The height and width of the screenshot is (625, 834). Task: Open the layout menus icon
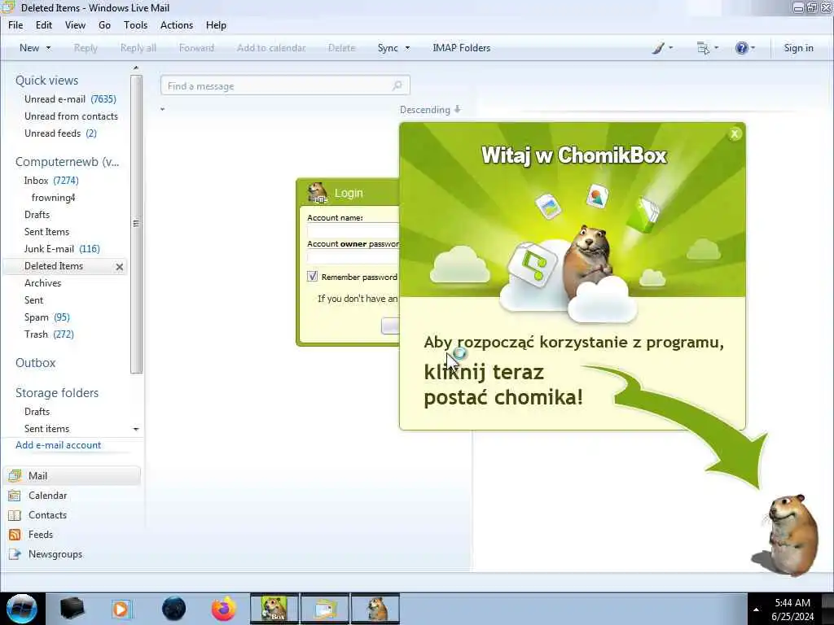coord(703,48)
